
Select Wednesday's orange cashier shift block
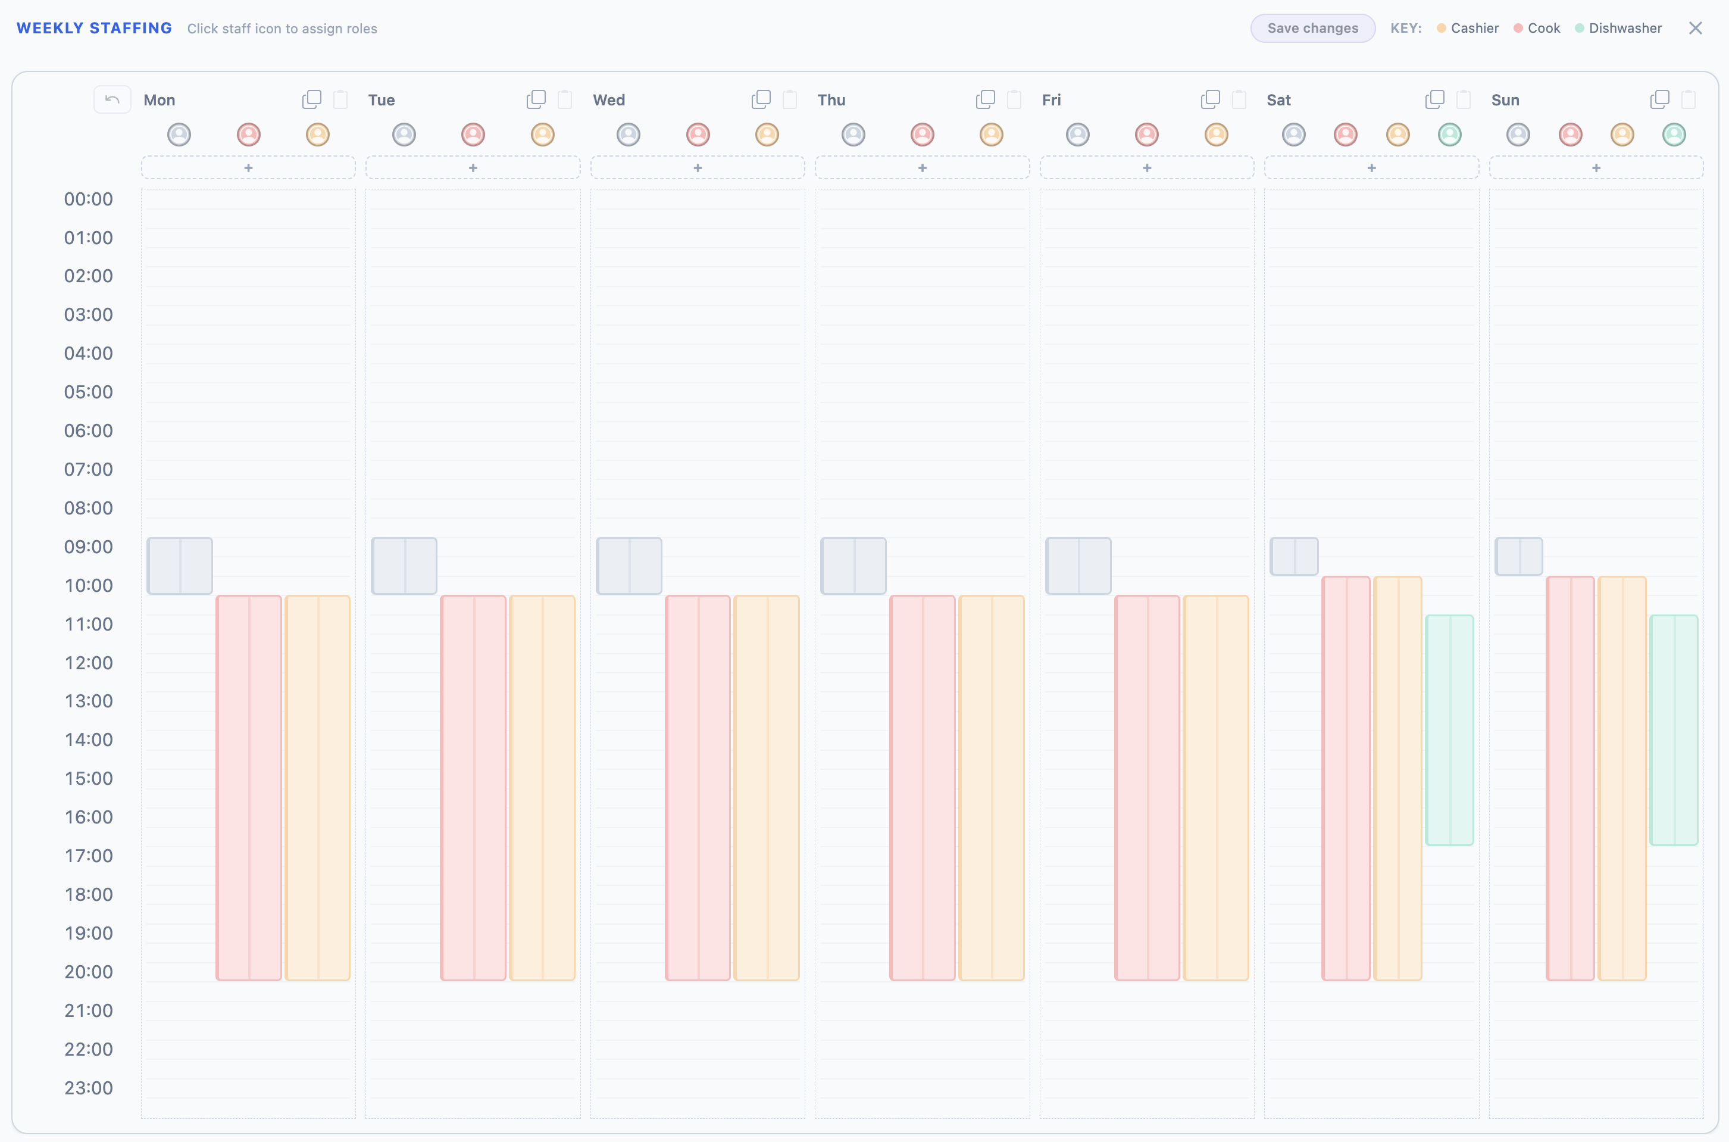[x=767, y=788]
